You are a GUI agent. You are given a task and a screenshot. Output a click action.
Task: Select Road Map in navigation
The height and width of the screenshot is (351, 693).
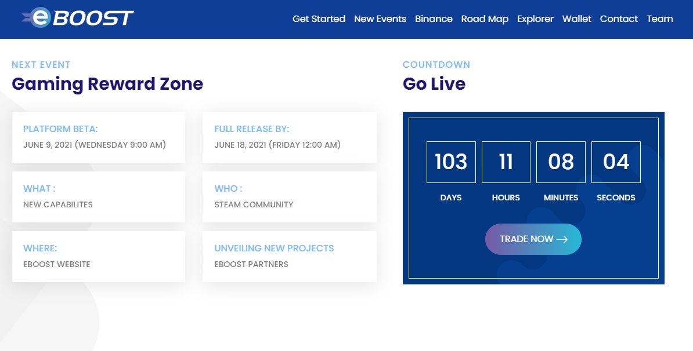(485, 19)
